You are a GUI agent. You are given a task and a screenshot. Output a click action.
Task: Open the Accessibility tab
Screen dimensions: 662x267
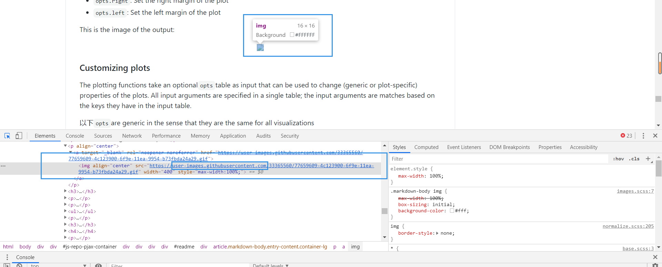coord(584,147)
